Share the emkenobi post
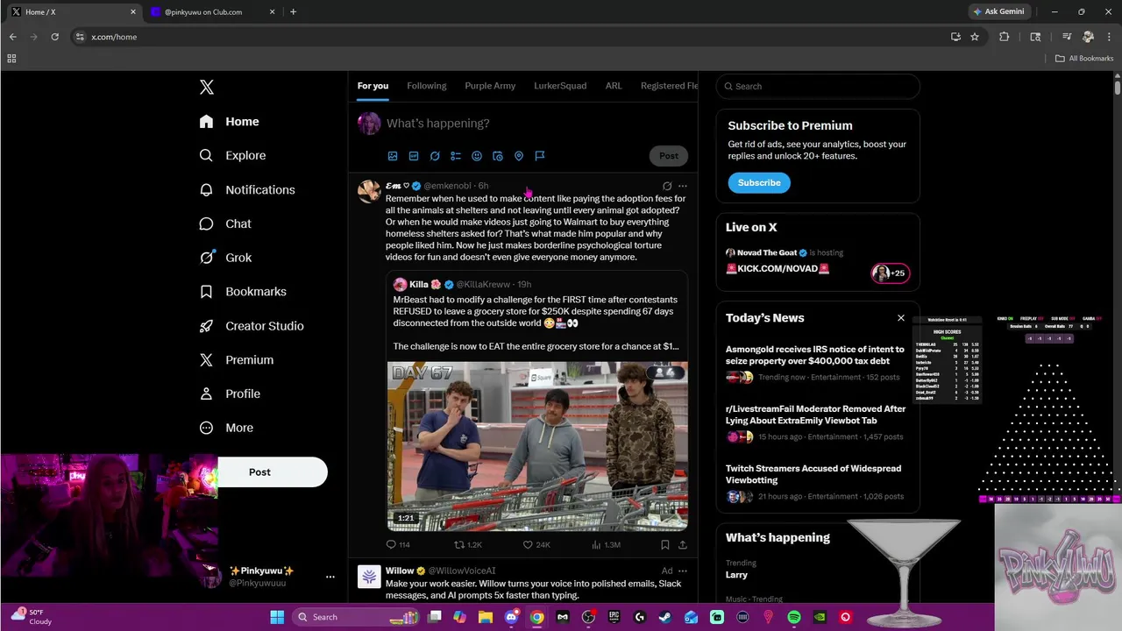This screenshot has width=1122, height=631. [683, 544]
